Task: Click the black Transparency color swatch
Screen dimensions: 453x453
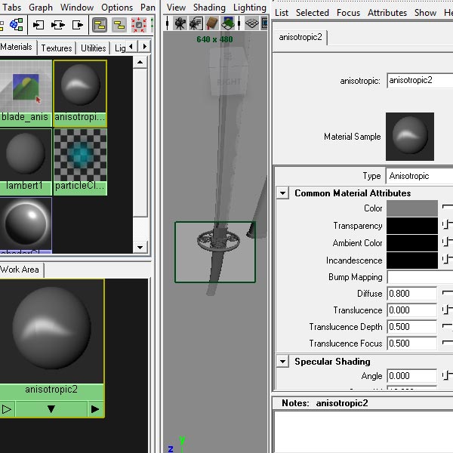Action: [x=412, y=225]
